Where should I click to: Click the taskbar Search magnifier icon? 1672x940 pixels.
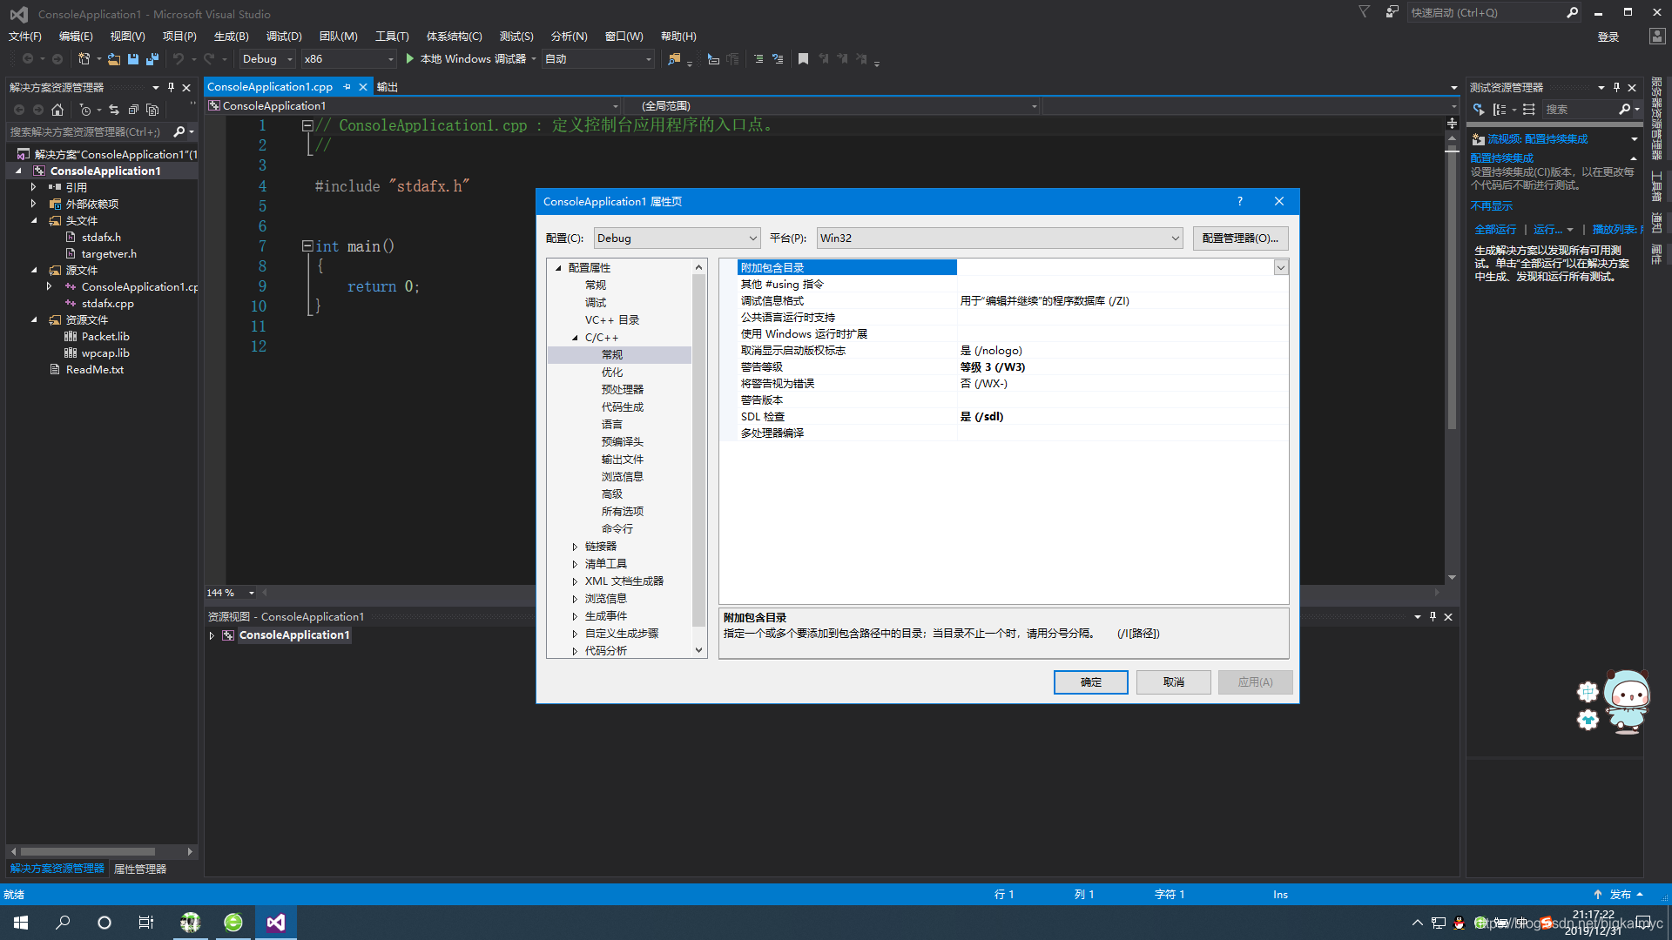point(63,923)
